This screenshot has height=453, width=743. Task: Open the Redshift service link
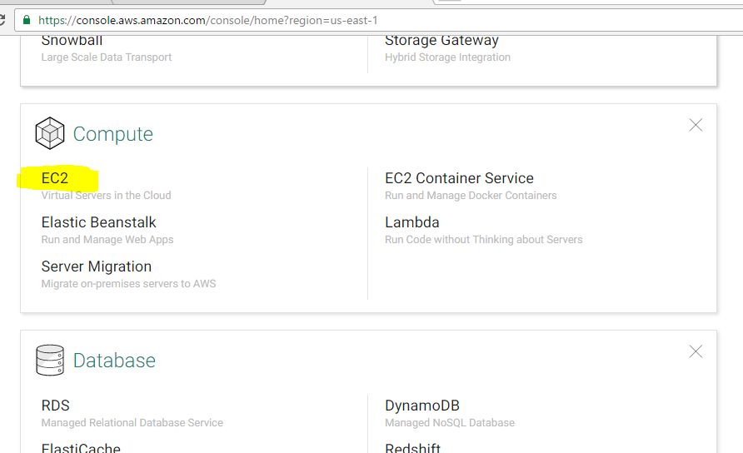click(x=412, y=448)
